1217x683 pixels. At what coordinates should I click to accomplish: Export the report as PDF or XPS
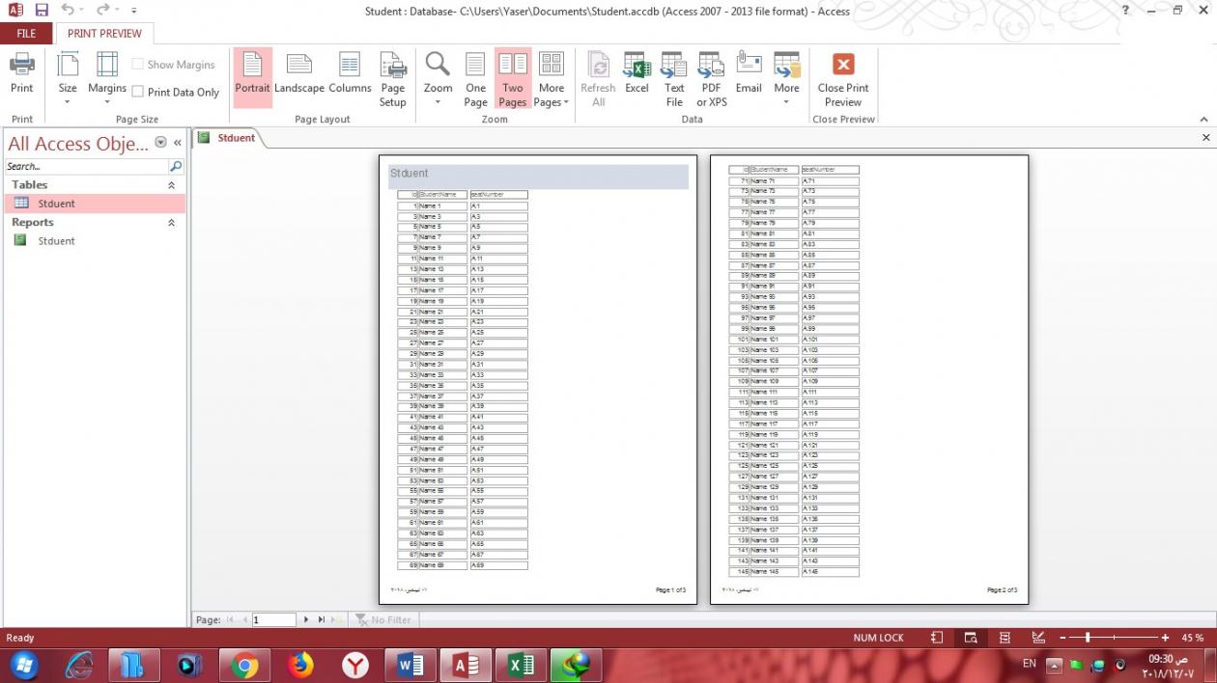tap(711, 78)
